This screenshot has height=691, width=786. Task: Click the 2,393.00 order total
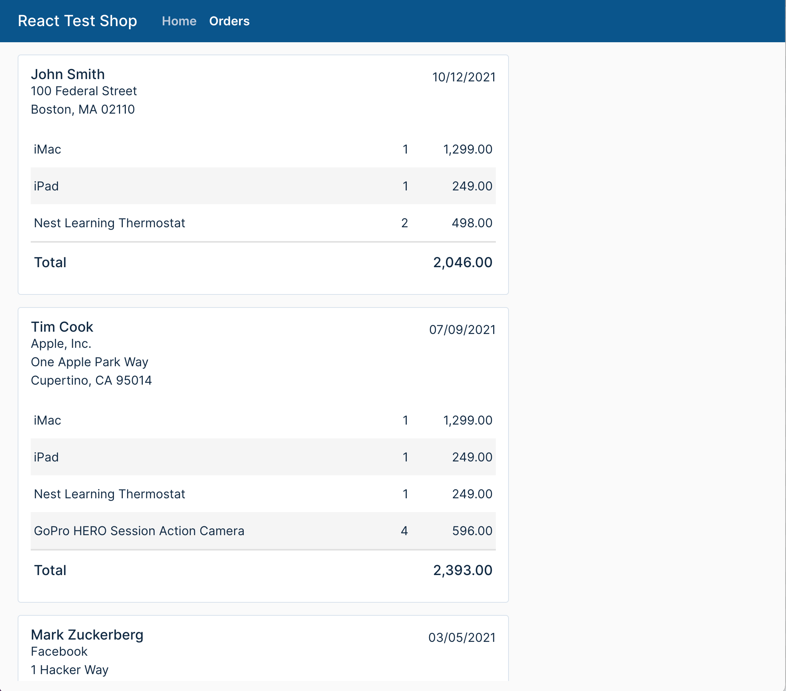point(462,570)
